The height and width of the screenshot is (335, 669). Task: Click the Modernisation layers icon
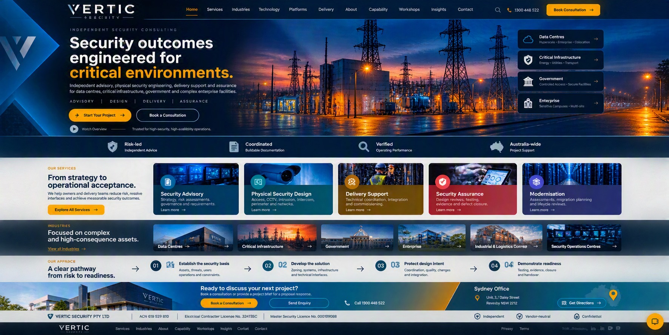(x=536, y=182)
